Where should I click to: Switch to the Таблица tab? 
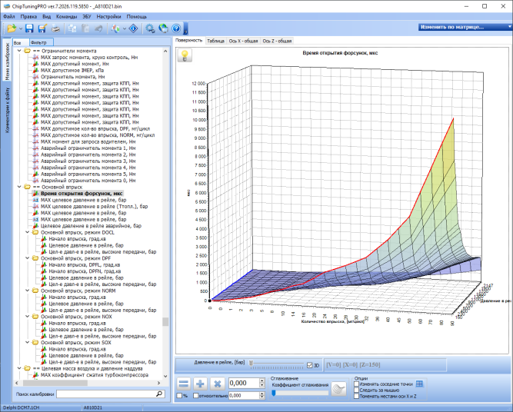(x=215, y=41)
